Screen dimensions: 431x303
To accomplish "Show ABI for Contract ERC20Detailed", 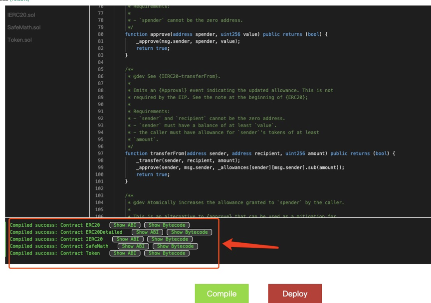I will [147, 232].
